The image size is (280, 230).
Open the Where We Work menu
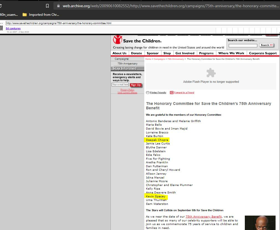pyautogui.click(x=231, y=53)
